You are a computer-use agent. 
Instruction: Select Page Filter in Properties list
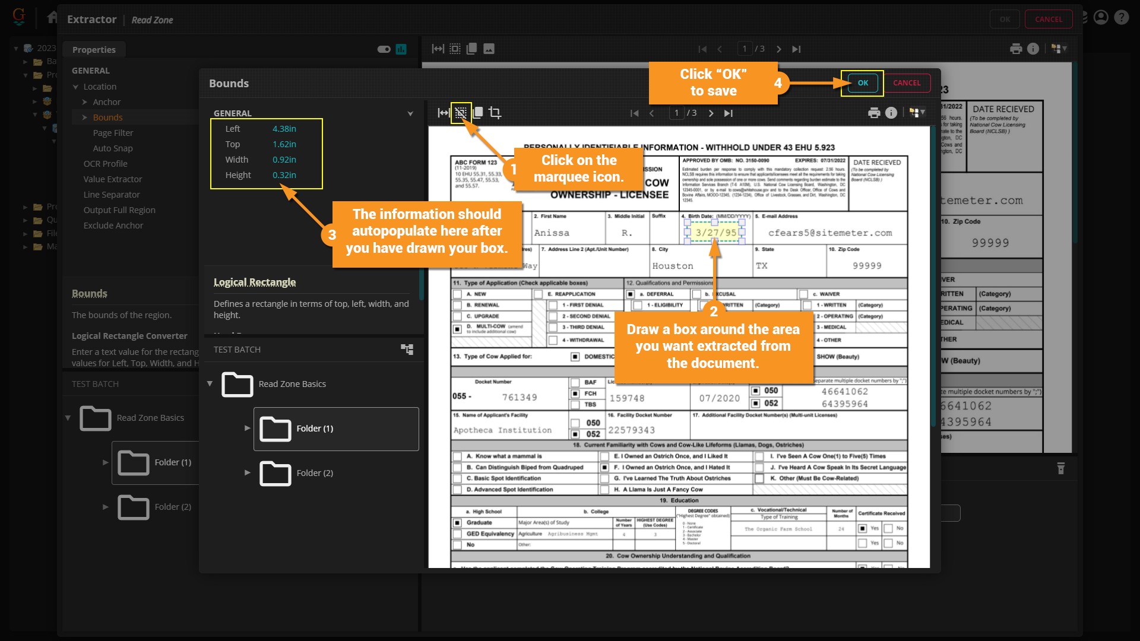point(113,133)
